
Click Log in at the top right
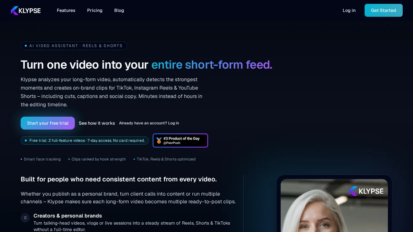click(x=349, y=10)
